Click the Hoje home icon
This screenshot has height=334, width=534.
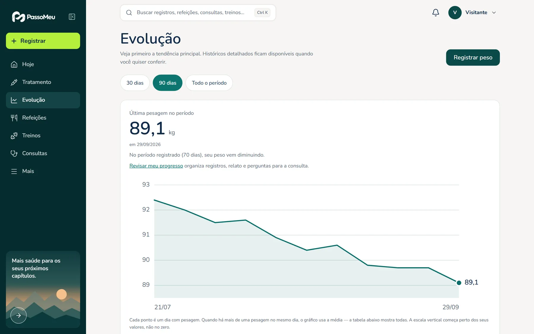click(14, 64)
